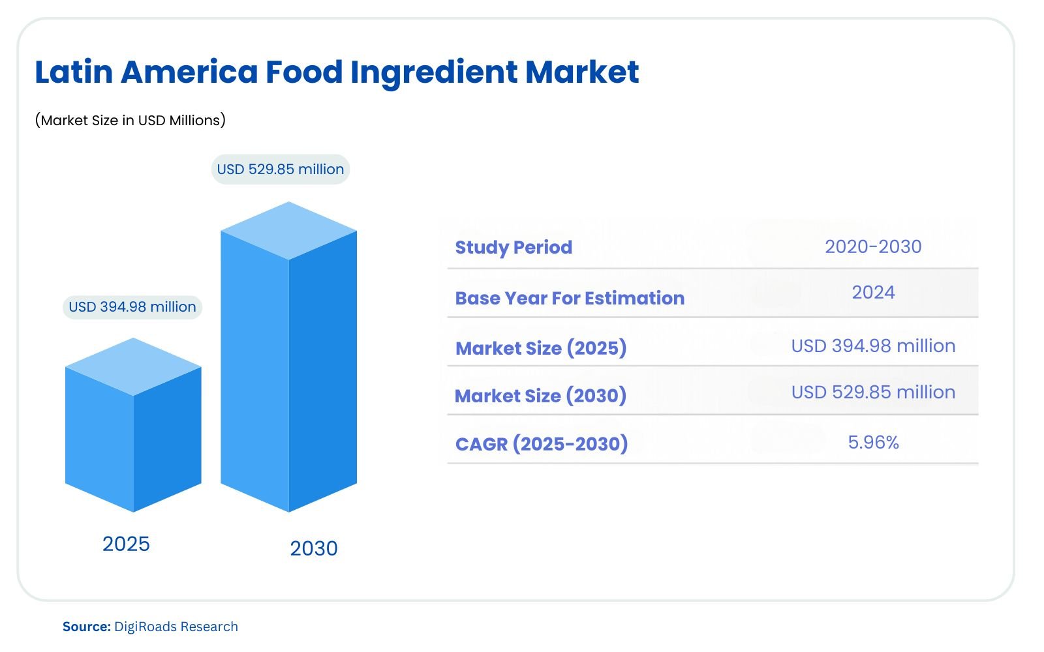
Task: Click the 2030 axis label
Action: pyautogui.click(x=314, y=548)
